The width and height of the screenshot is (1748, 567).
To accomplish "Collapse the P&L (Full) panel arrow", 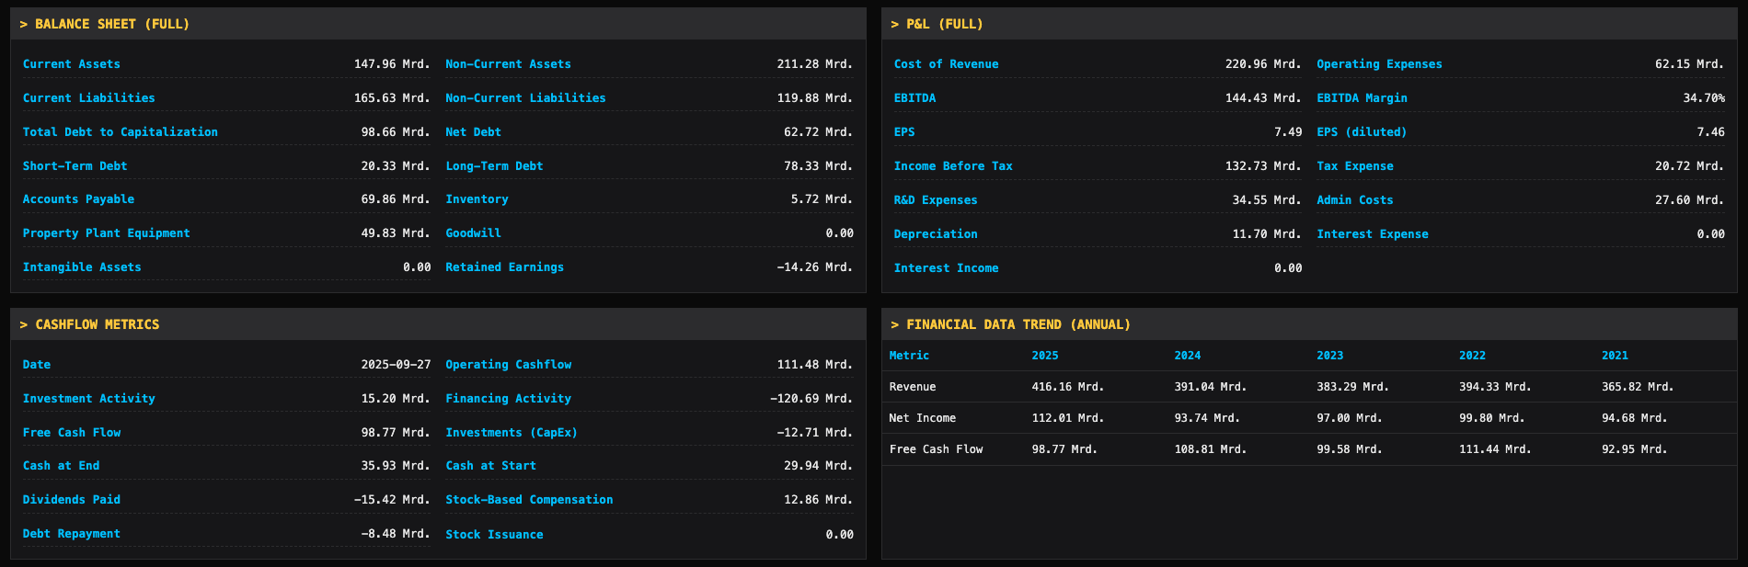I will coord(895,25).
